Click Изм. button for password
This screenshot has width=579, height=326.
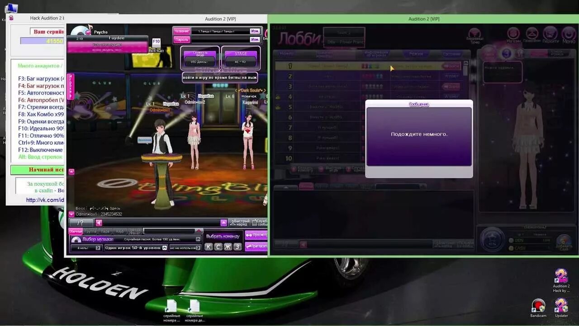click(255, 40)
